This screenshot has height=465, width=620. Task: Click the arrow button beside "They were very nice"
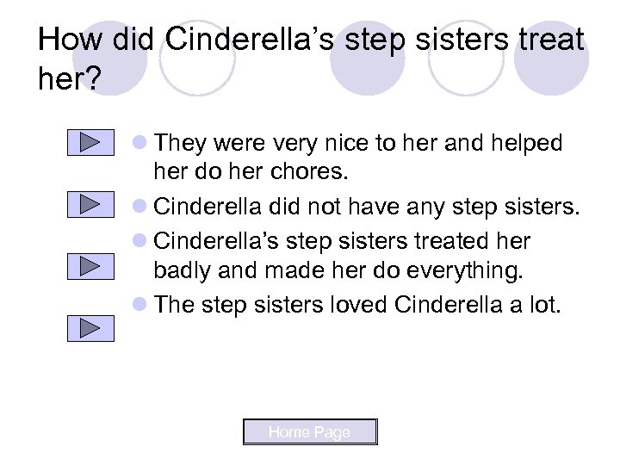coord(90,142)
